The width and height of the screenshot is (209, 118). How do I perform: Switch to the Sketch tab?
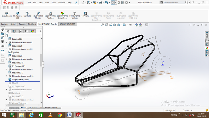(x=13, y=24)
